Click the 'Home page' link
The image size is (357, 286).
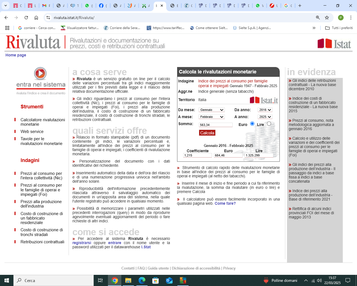pyautogui.click(x=16, y=55)
